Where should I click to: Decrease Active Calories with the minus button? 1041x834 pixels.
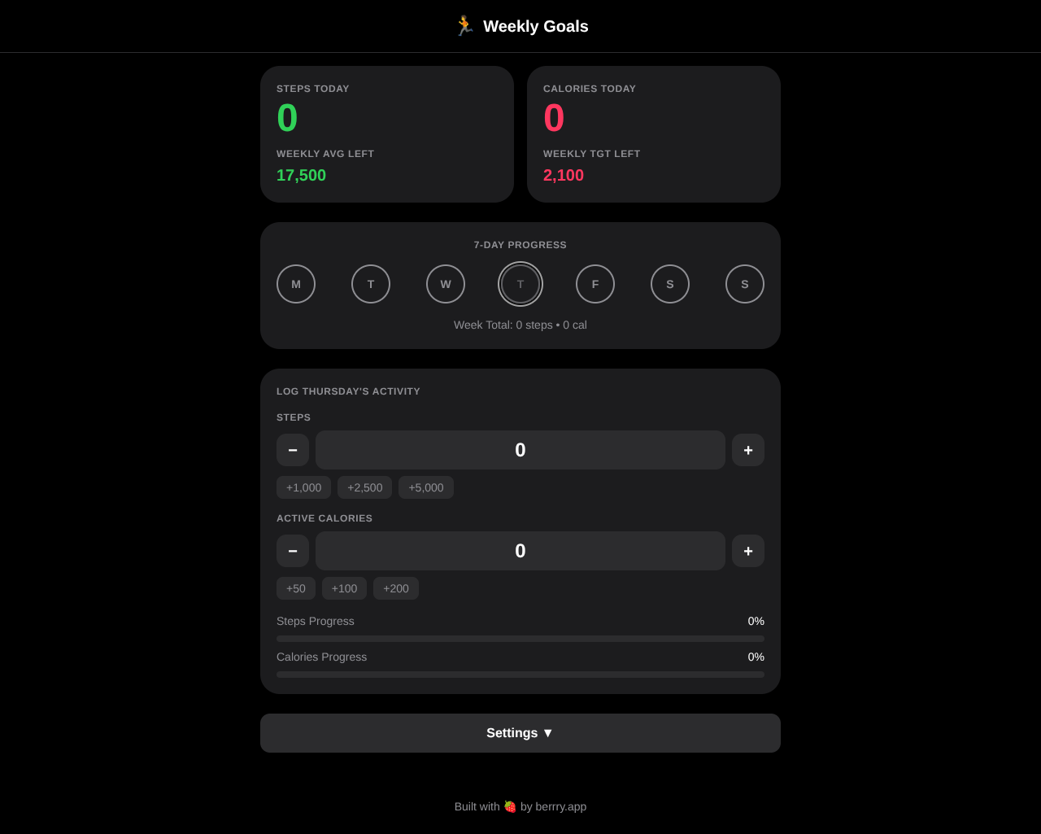(293, 551)
